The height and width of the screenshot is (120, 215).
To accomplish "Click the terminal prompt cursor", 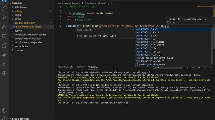I will pyautogui.click(x=127, y=103).
